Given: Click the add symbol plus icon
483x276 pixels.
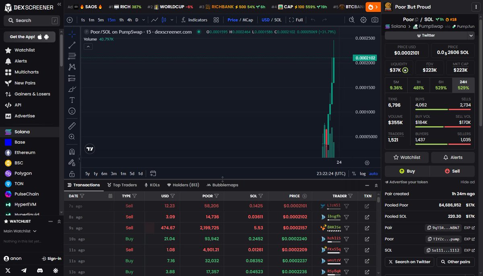Looking at the screenshot, I should coord(70,20).
